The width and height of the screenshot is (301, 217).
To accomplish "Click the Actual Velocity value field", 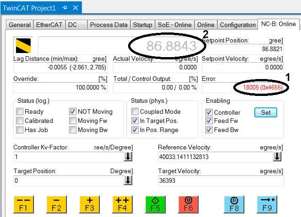I will pos(156,68).
